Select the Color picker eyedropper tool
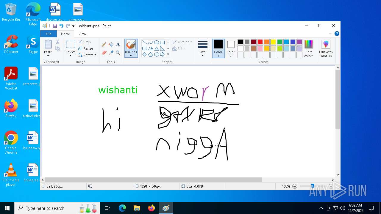The width and height of the screenshot is (381, 214). [111, 53]
